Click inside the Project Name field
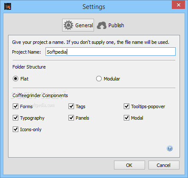188x178 pixels. coord(111,52)
